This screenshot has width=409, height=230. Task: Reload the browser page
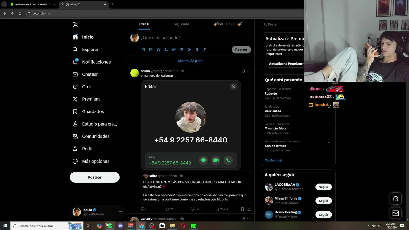point(20,13)
